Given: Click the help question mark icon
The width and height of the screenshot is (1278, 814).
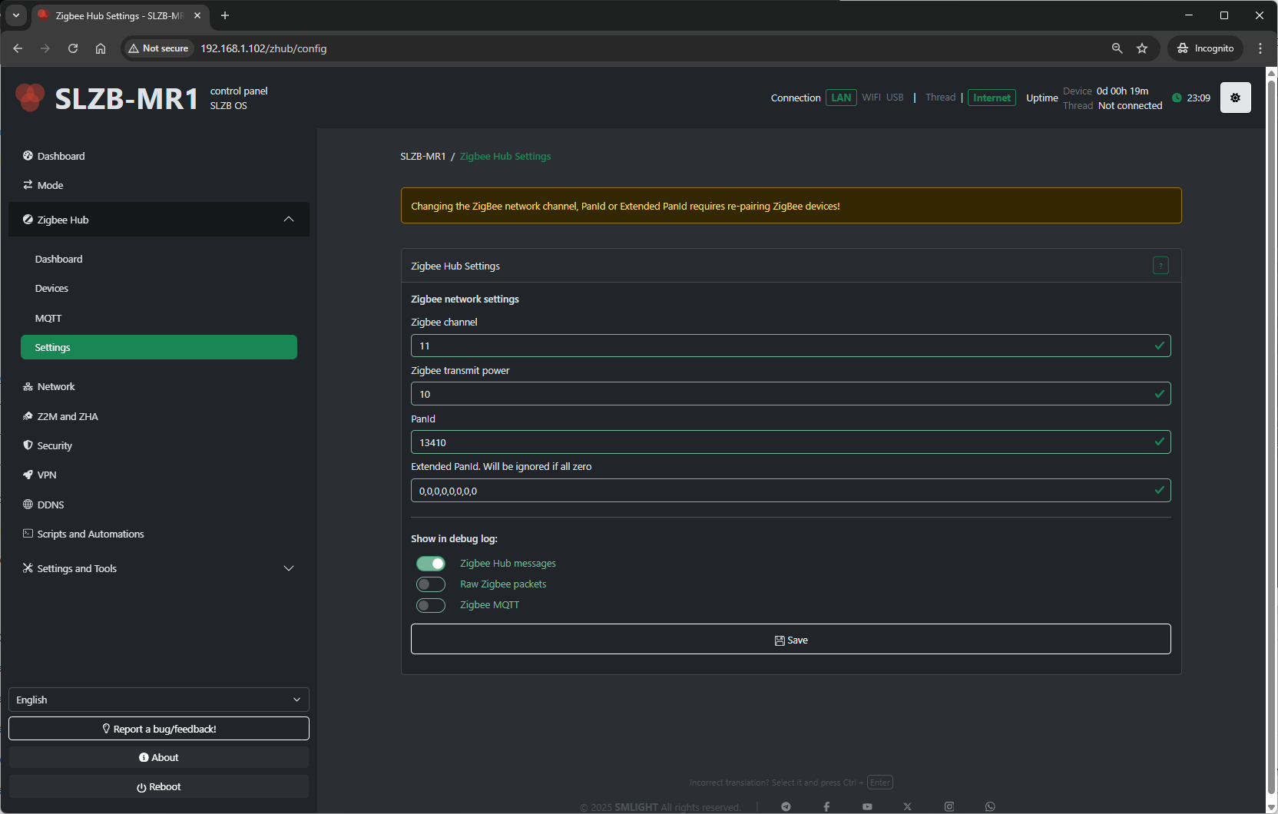Looking at the screenshot, I should (x=1160, y=266).
